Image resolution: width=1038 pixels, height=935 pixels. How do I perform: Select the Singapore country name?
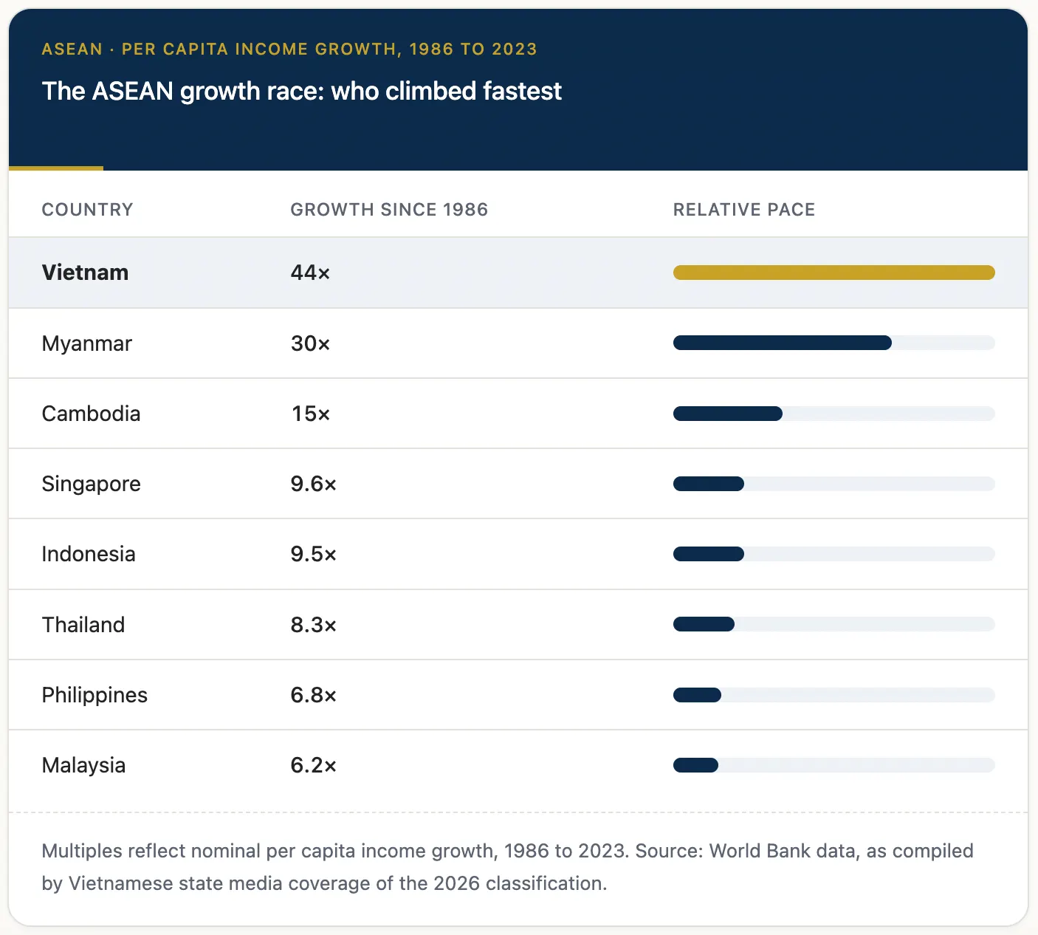click(x=91, y=484)
